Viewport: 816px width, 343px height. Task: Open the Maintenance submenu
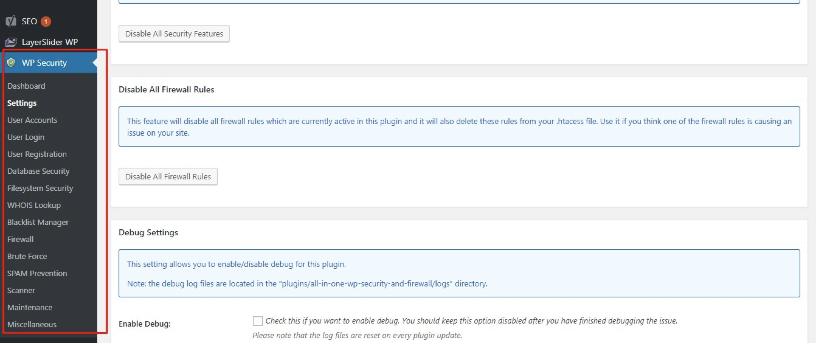tap(30, 307)
